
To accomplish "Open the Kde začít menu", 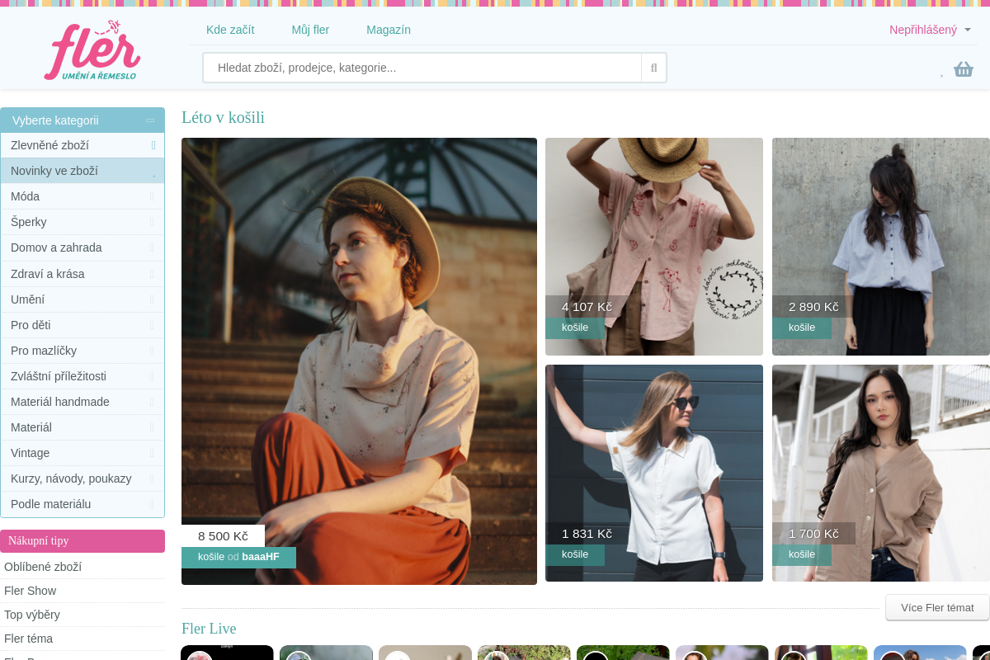I will 230,30.
